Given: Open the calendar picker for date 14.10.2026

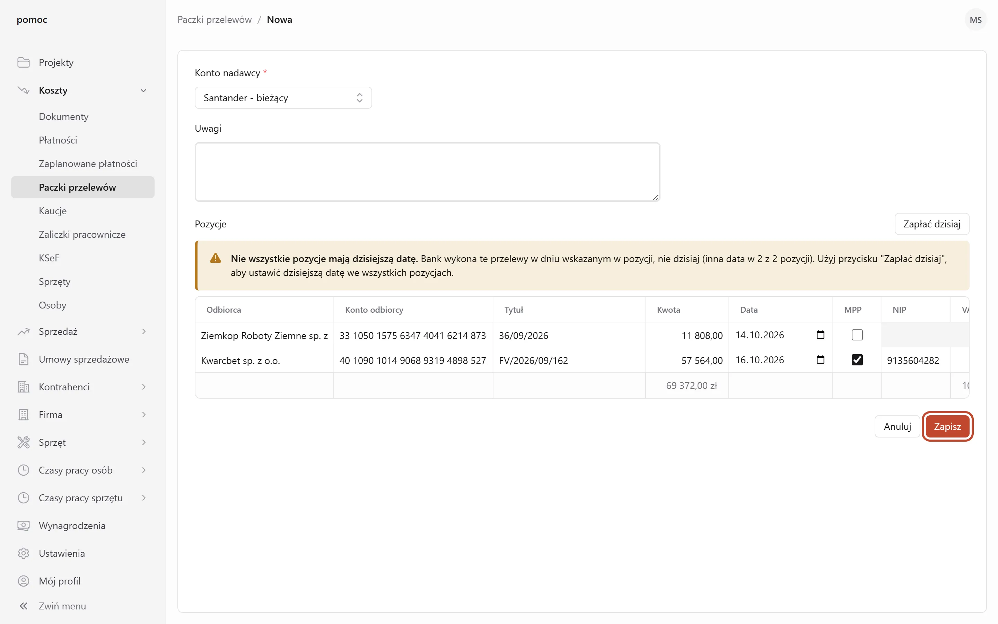Looking at the screenshot, I should [820, 335].
